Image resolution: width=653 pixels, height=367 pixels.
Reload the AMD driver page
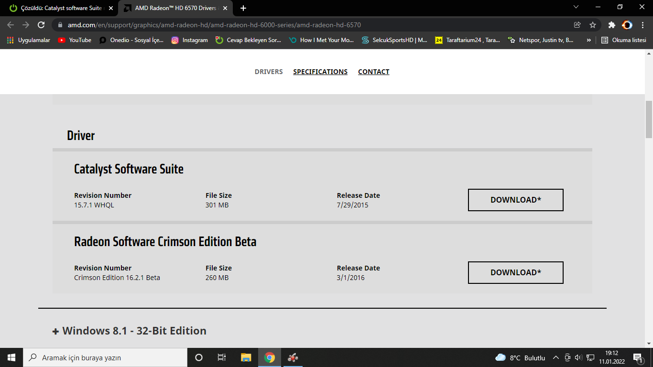point(41,25)
